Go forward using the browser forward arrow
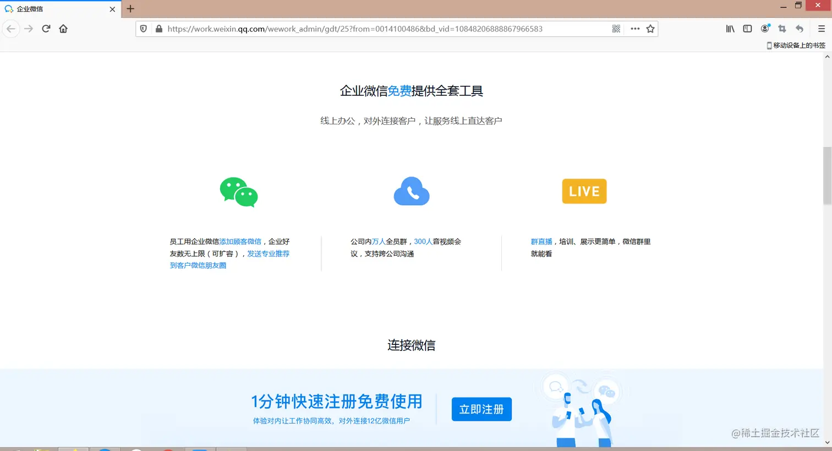The image size is (832, 451). [x=29, y=29]
